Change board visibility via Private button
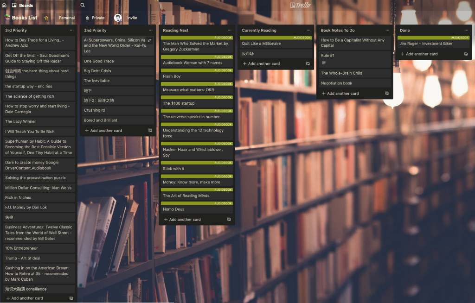The width and height of the screenshot is (475, 303). 95,18
